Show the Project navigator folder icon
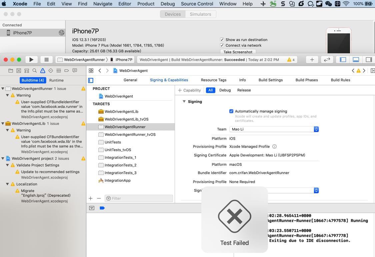Viewport: 375px width, 257px height. pos(11,71)
